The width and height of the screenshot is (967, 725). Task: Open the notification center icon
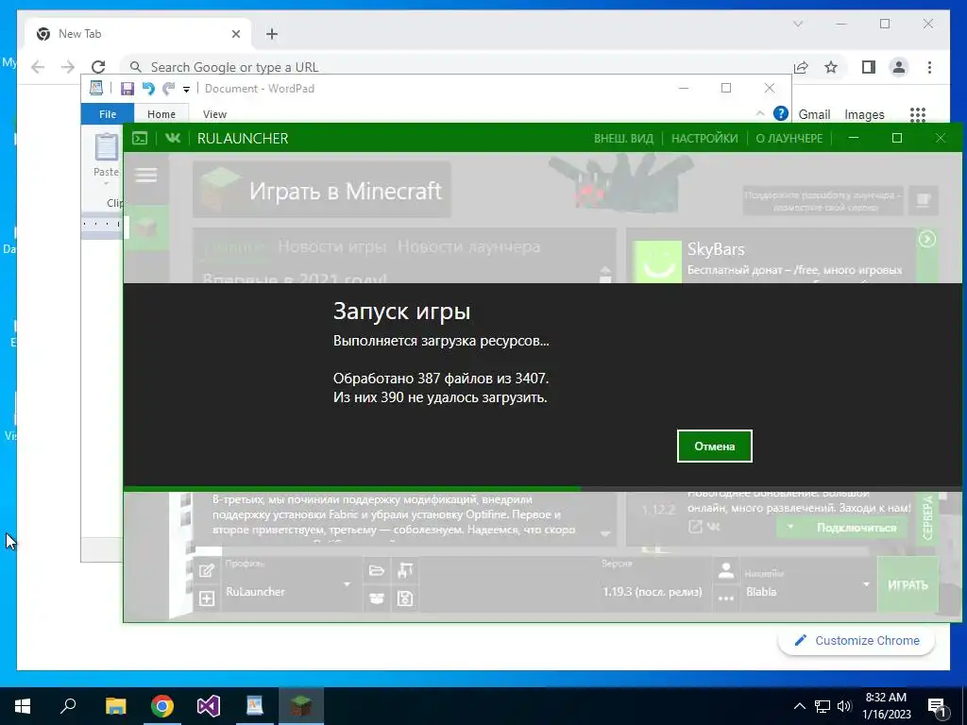pyautogui.click(x=938, y=707)
